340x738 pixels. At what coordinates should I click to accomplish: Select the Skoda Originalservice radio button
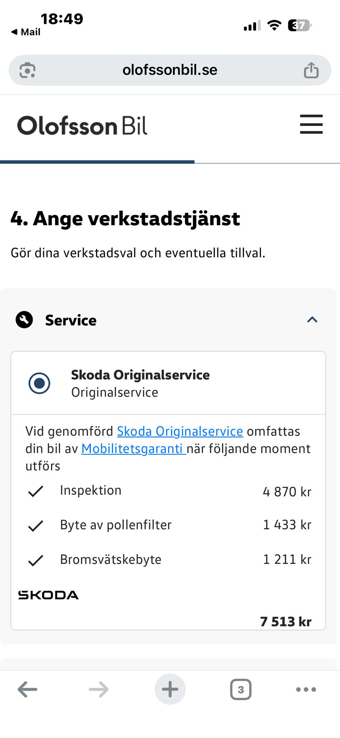click(x=39, y=383)
